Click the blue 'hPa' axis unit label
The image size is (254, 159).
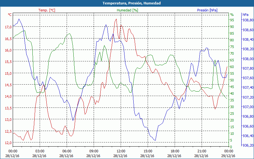pos(245,14)
